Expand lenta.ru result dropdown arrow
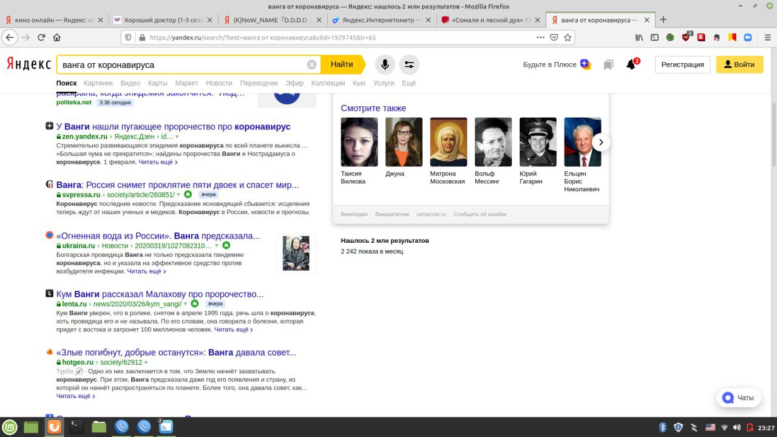 (185, 304)
